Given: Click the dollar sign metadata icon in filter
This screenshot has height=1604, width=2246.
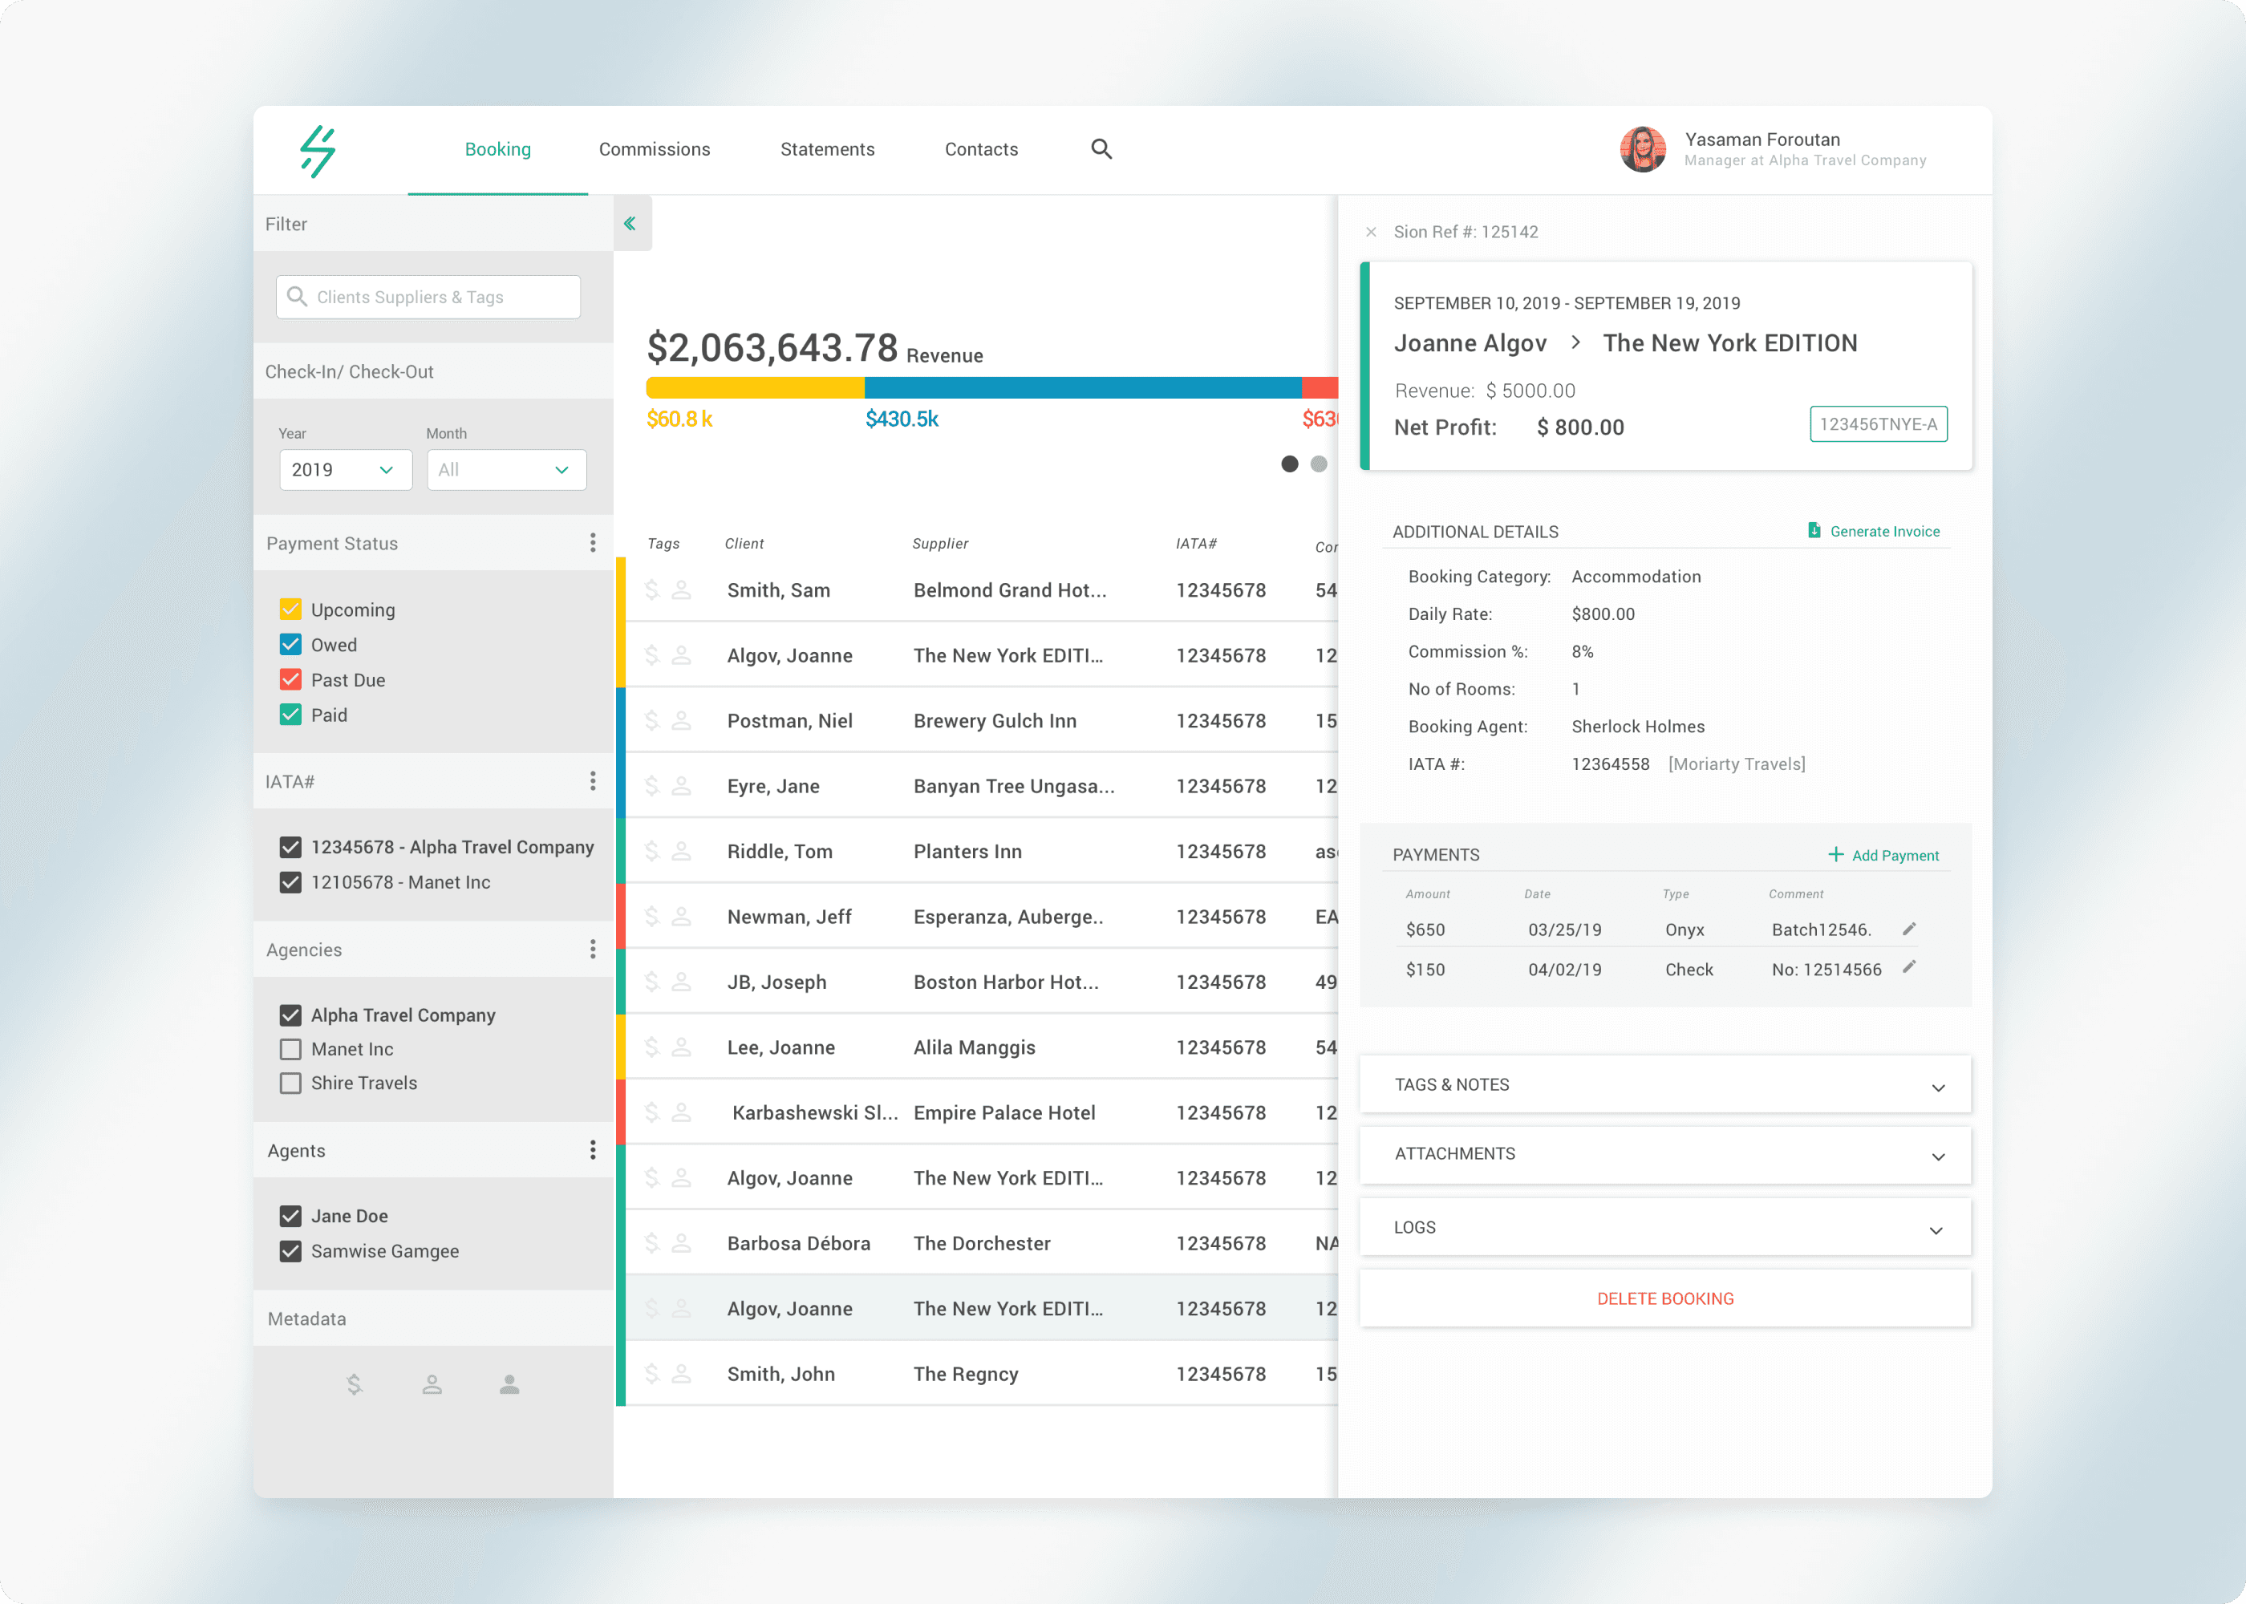Looking at the screenshot, I should [355, 1385].
